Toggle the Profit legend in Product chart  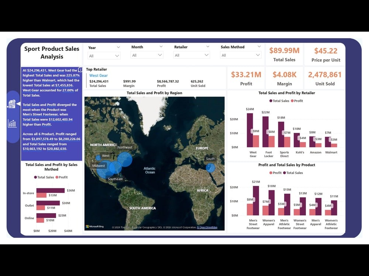click(x=276, y=173)
